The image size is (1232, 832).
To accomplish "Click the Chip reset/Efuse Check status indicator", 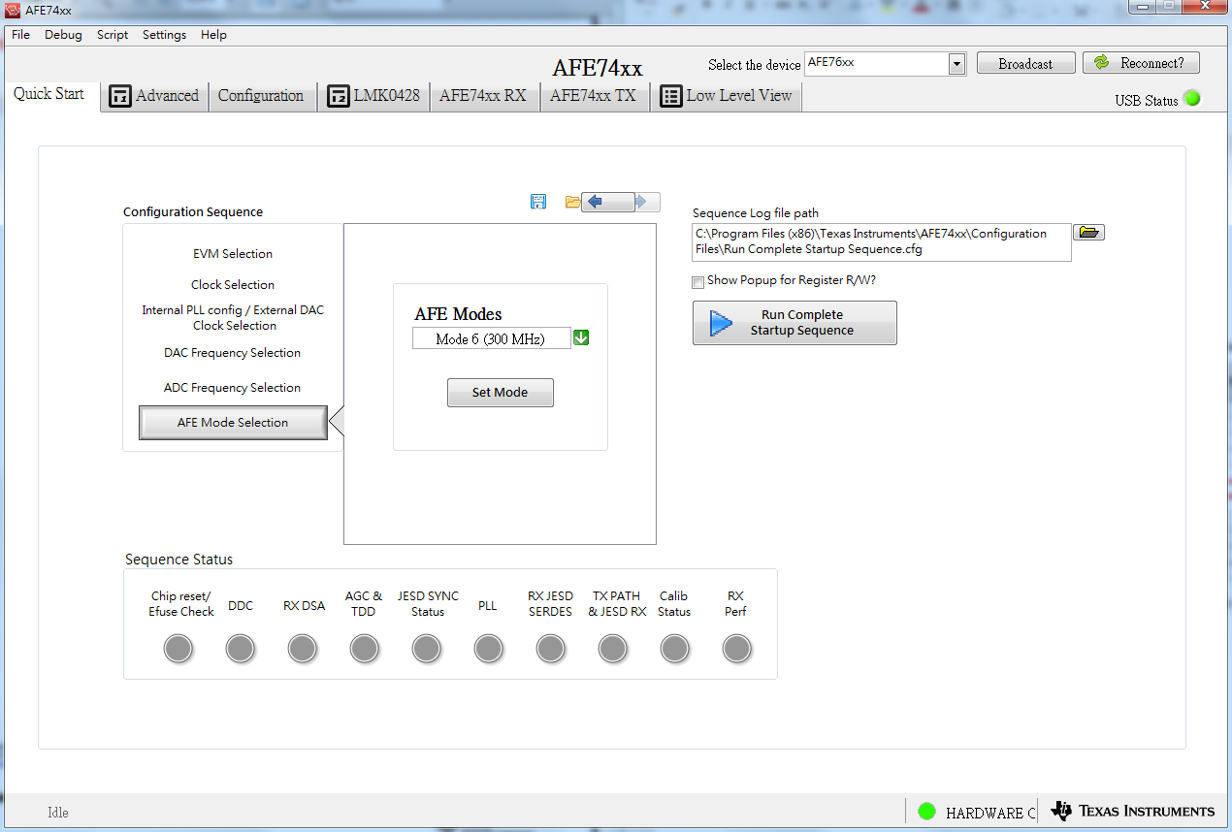I will tap(178, 649).
